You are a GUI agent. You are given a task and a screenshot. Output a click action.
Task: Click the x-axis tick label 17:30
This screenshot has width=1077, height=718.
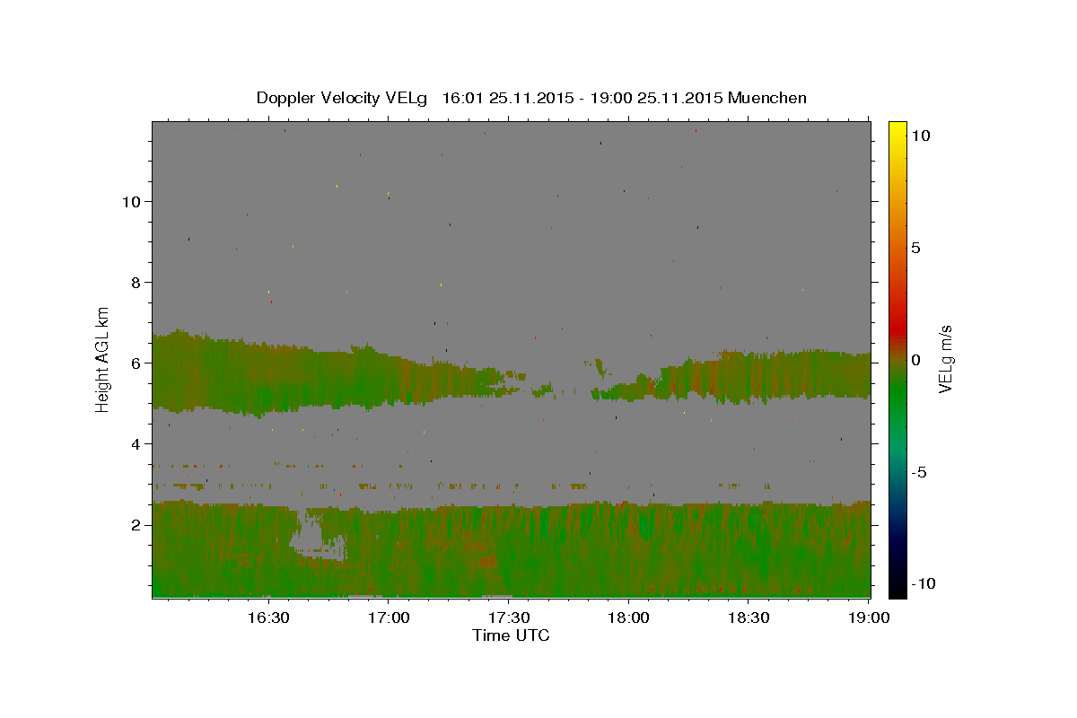click(509, 617)
